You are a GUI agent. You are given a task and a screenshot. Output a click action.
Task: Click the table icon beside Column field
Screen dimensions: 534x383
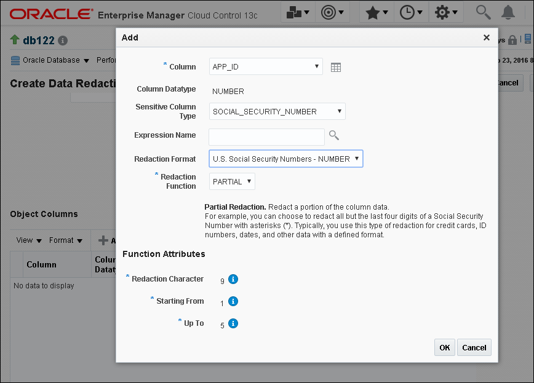pyautogui.click(x=336, y=68)
